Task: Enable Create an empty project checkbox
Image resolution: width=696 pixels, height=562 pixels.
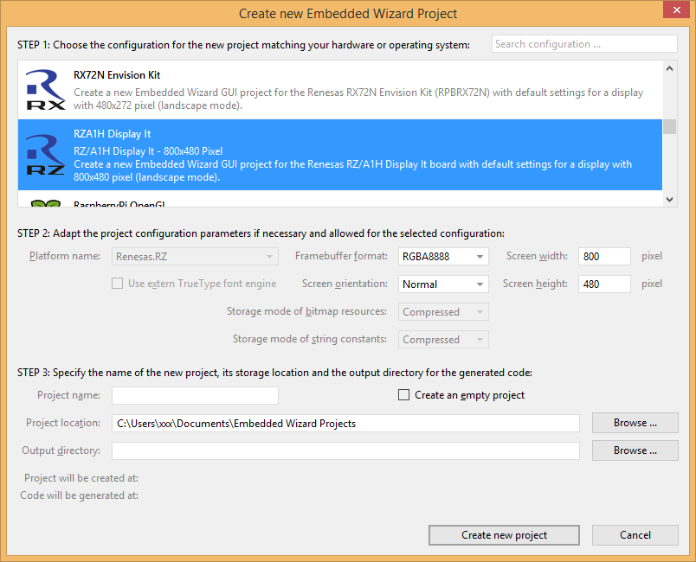Action: 403,395
